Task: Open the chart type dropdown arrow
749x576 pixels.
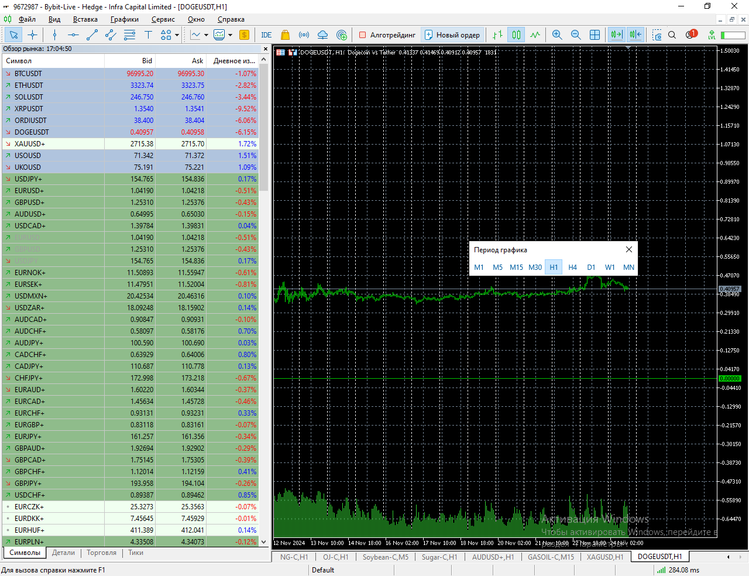Action: click(206, 35)
